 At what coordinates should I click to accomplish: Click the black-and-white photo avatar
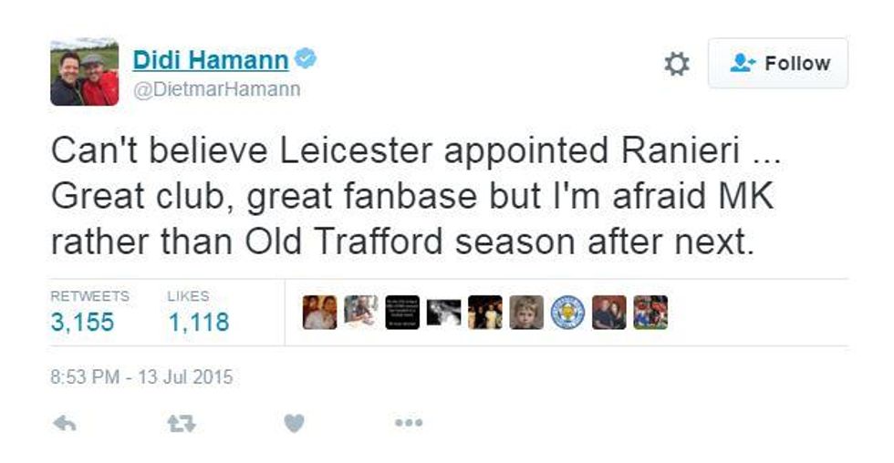pos(443,313)
